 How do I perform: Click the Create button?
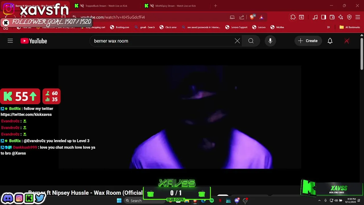(x=308, y=41)
